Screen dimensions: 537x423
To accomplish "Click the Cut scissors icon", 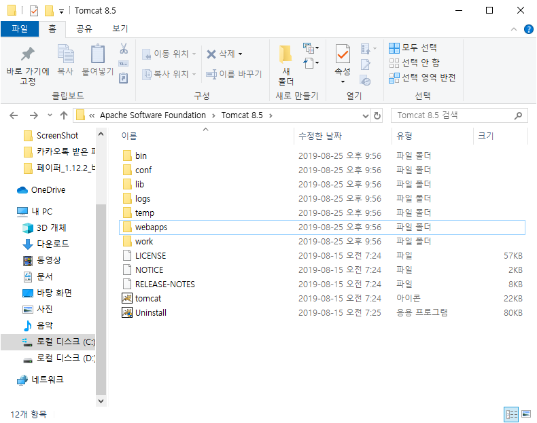I will click(124, 48).
